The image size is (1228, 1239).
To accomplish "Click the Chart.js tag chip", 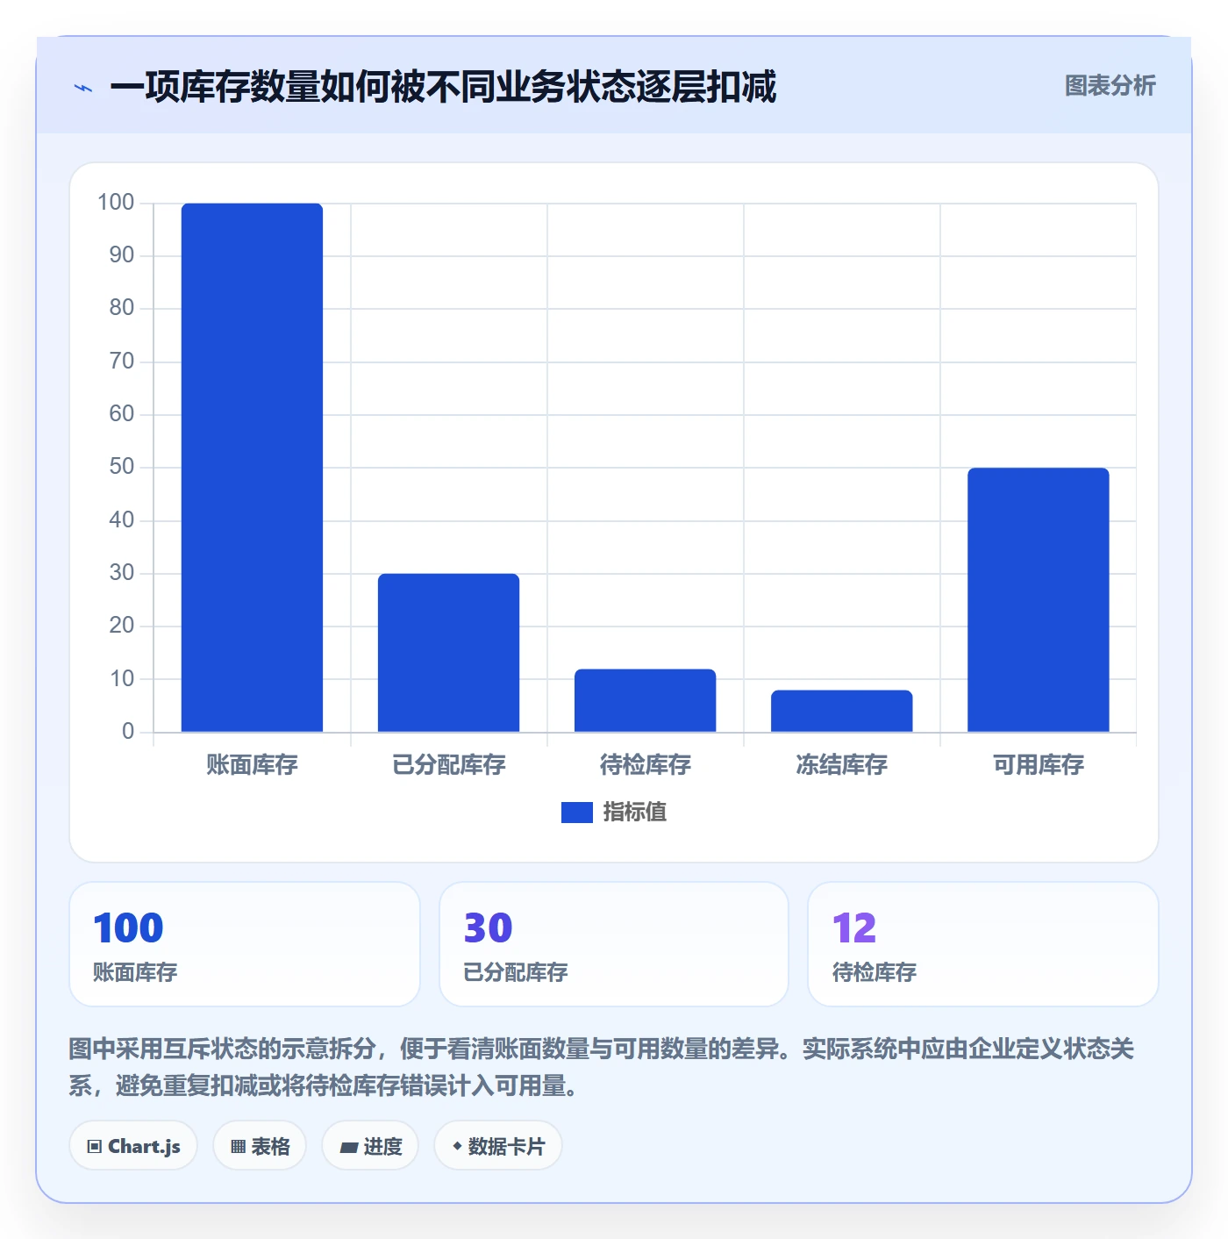I will (x=133, y=1146).
